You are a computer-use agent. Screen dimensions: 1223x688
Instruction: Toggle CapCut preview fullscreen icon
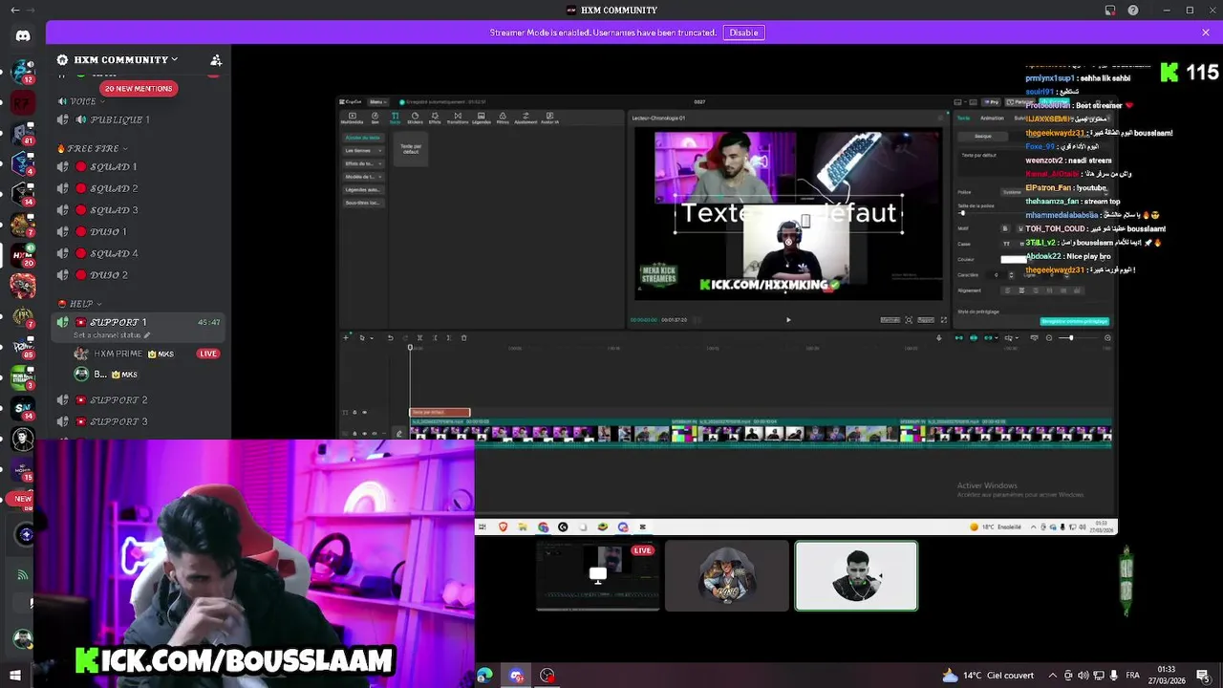[x=944, y=320]
